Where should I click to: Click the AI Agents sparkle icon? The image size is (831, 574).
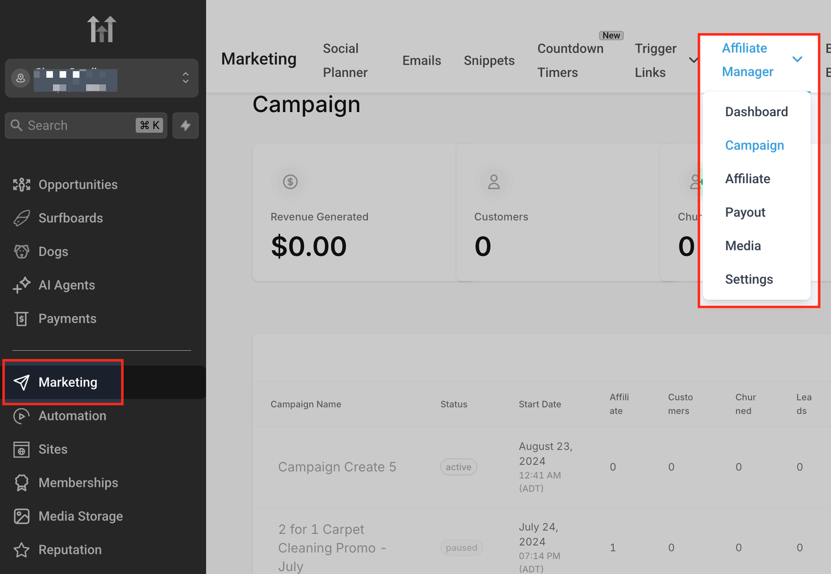coord(21,285)
